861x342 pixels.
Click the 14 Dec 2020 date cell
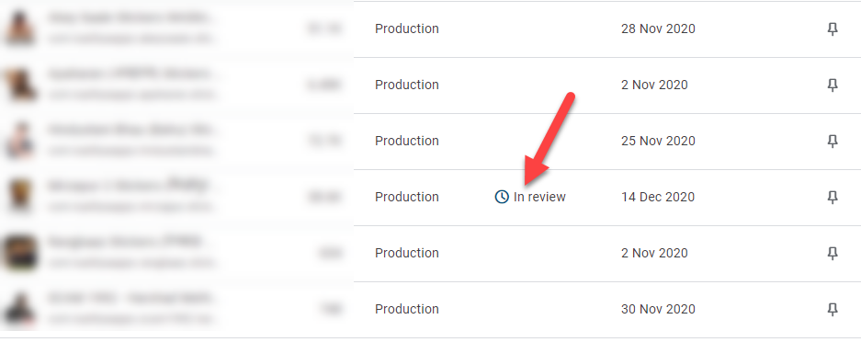[658, 197]
